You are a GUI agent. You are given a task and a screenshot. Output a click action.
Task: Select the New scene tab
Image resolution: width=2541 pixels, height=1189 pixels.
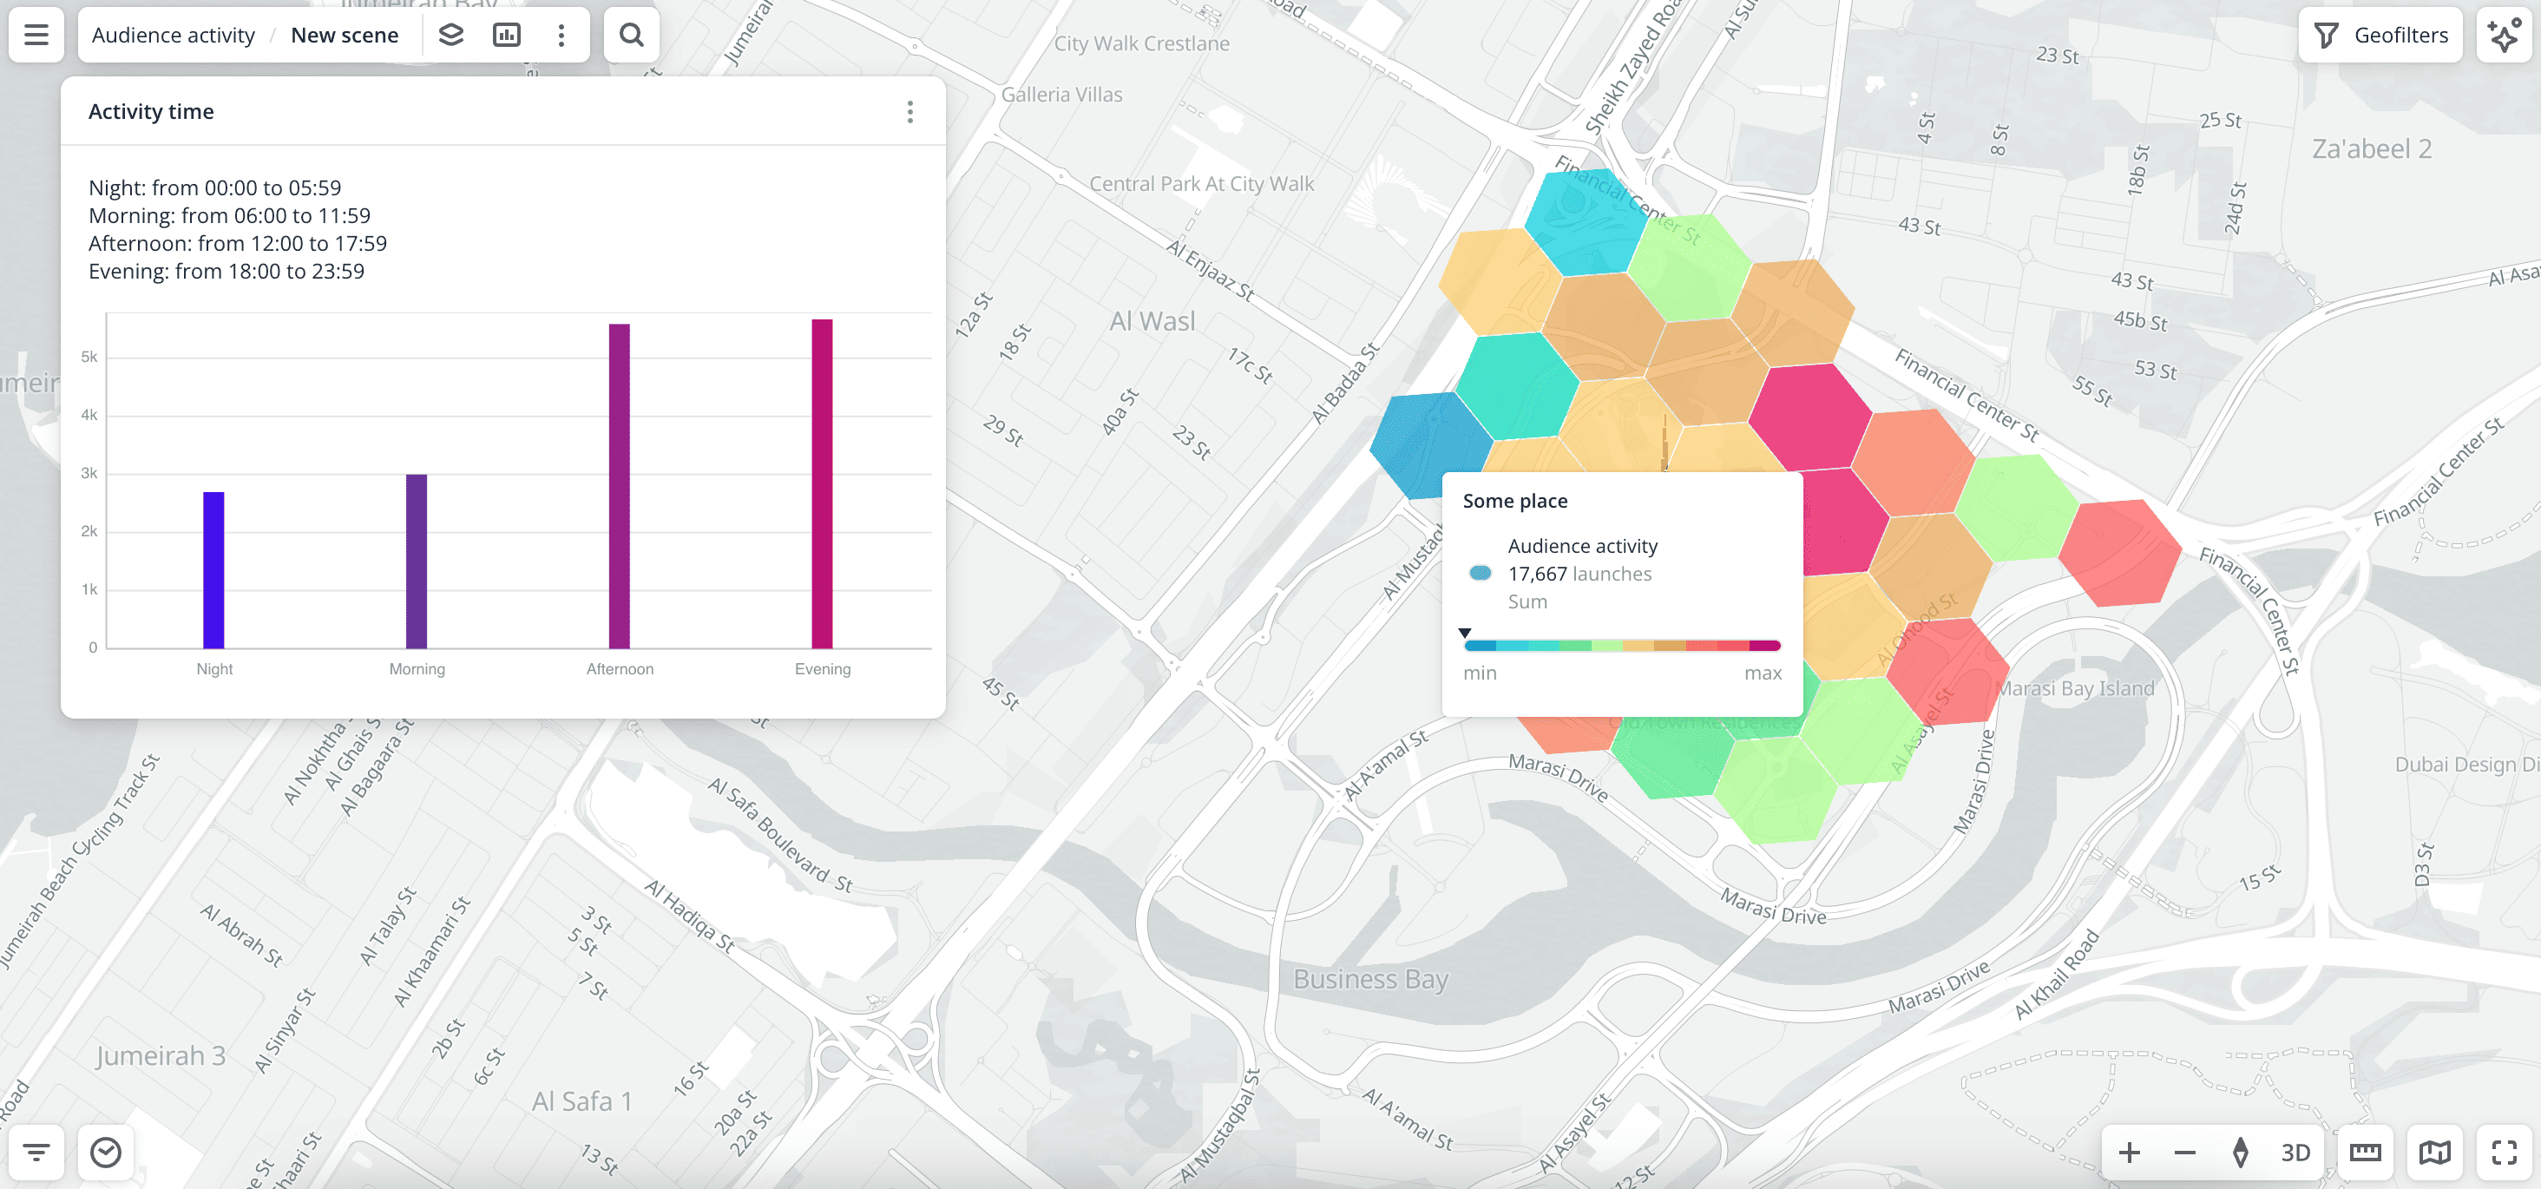pyautogui.click(x=344, y=35)
